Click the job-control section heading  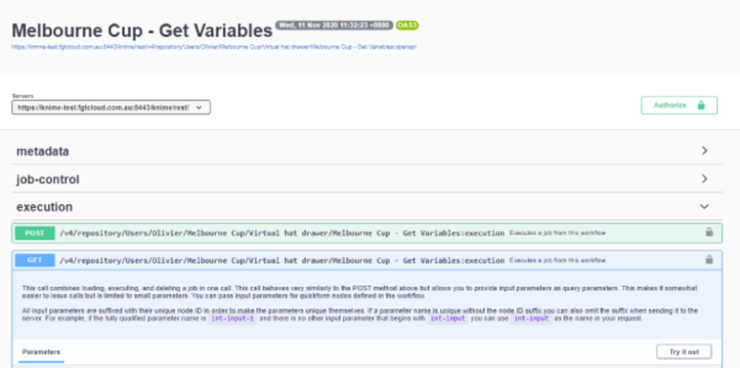click(x=48, y=179)
